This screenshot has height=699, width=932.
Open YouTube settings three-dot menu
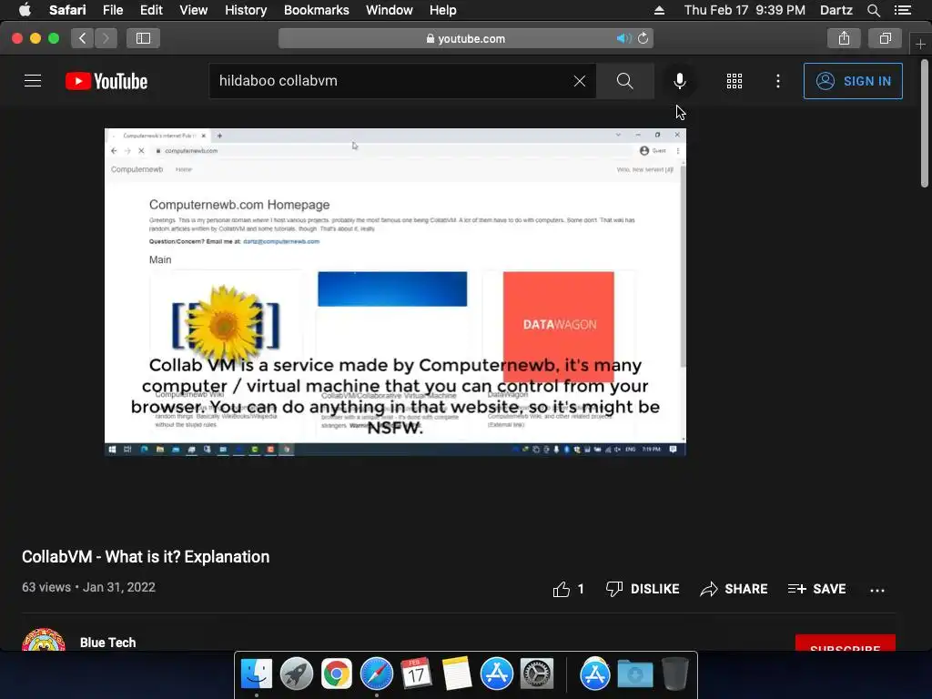click(x=778, y=81)
